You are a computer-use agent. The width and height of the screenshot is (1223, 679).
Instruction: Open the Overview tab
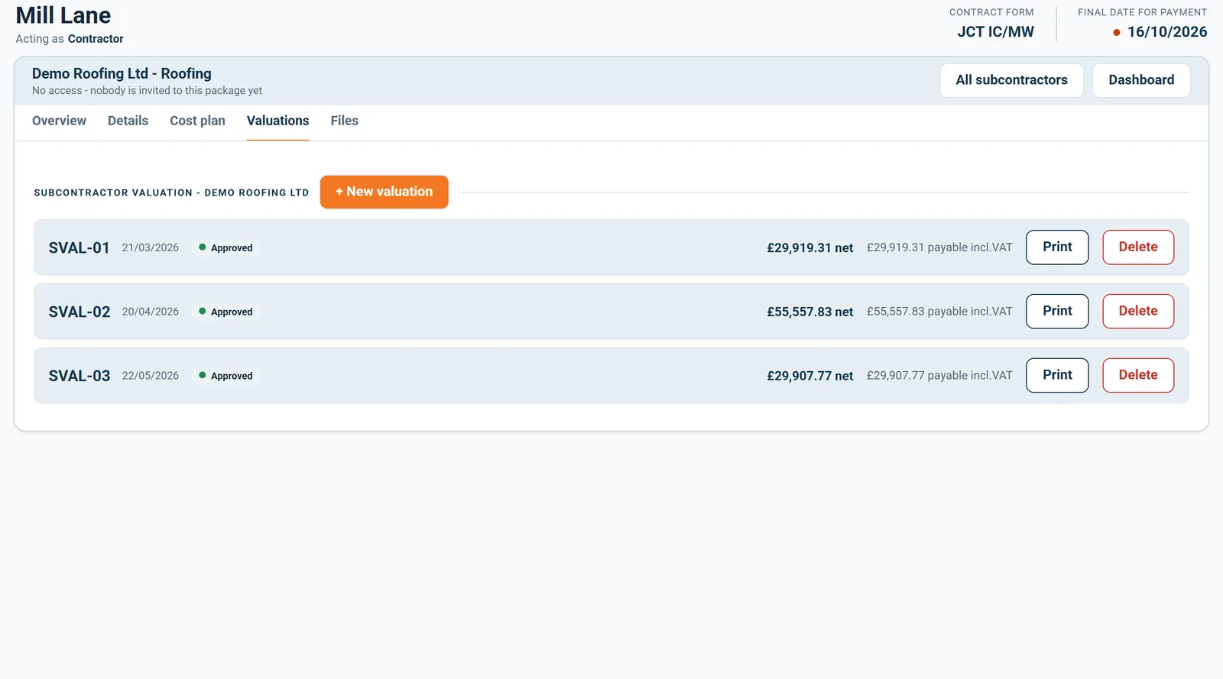[x=59, y=121]
